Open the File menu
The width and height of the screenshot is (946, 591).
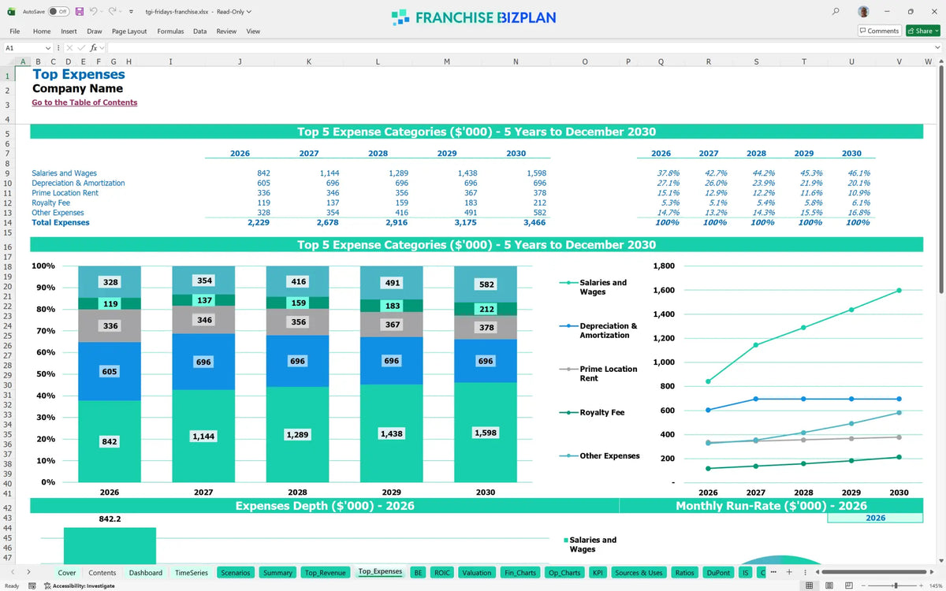tap(14, 32)
